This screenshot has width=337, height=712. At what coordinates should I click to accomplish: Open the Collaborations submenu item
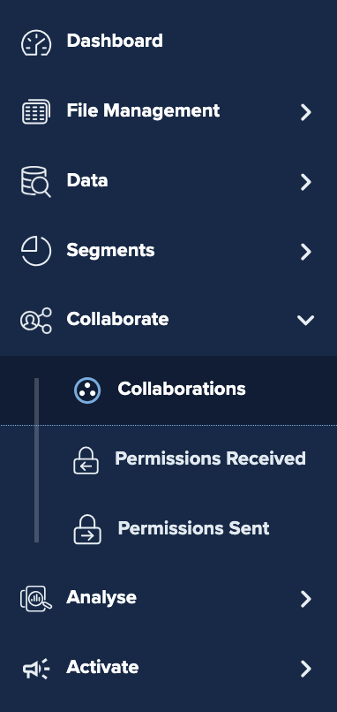tap(182, 389)
